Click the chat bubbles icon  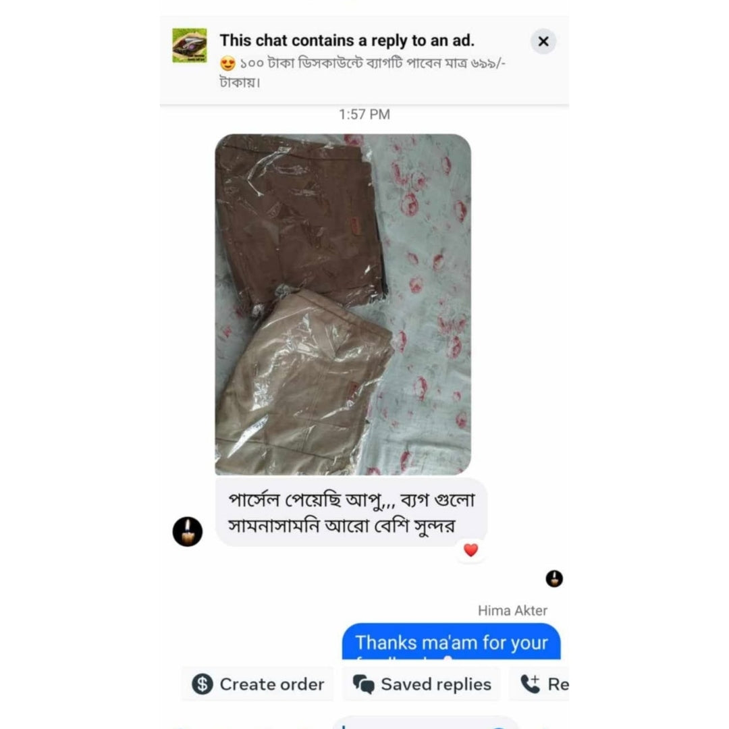pyautogui.click(x=364, y=684)
